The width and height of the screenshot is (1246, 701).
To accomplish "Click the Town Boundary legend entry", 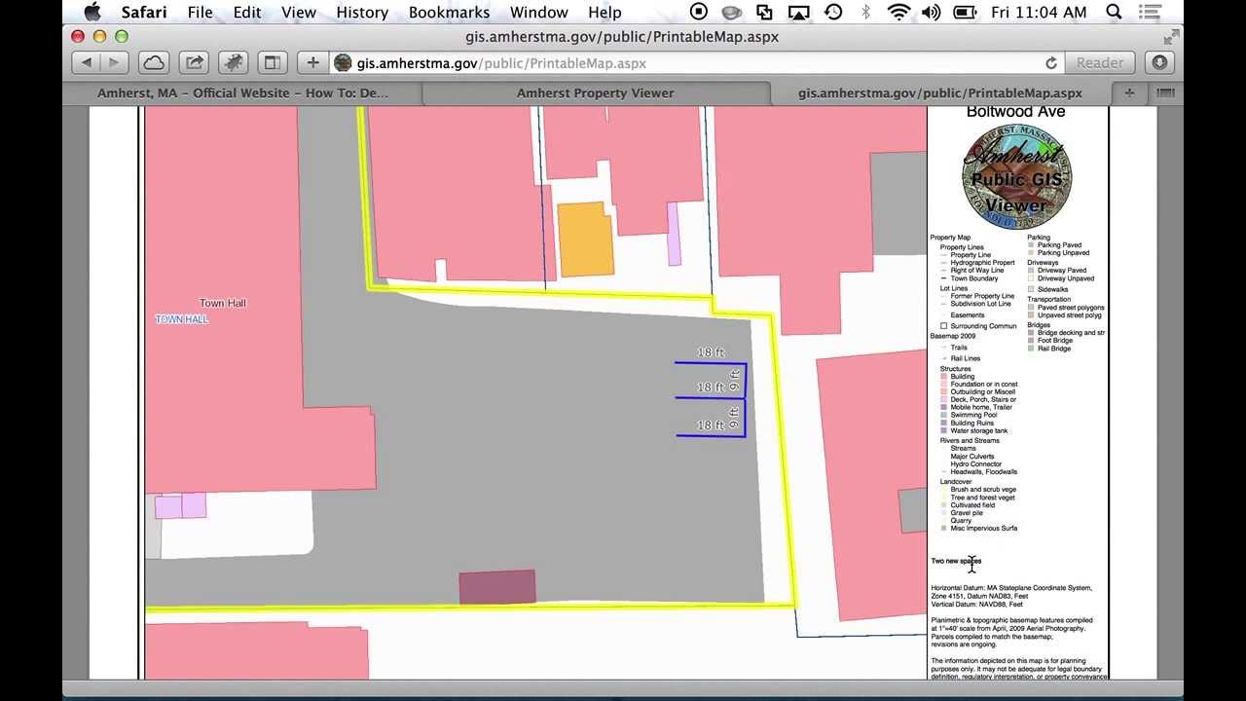I will 974,278.
